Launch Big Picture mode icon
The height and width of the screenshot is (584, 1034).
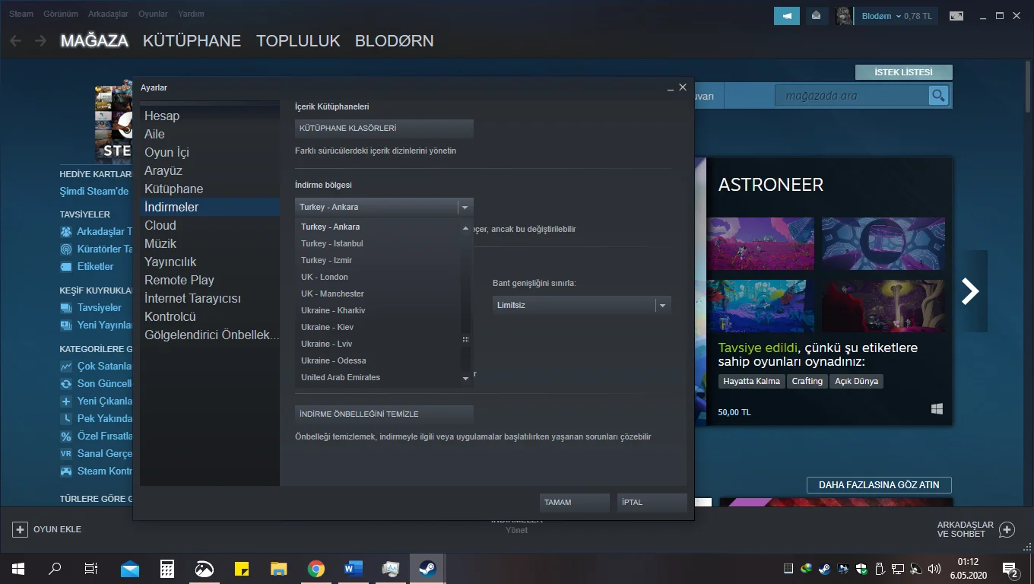(956, 16)
